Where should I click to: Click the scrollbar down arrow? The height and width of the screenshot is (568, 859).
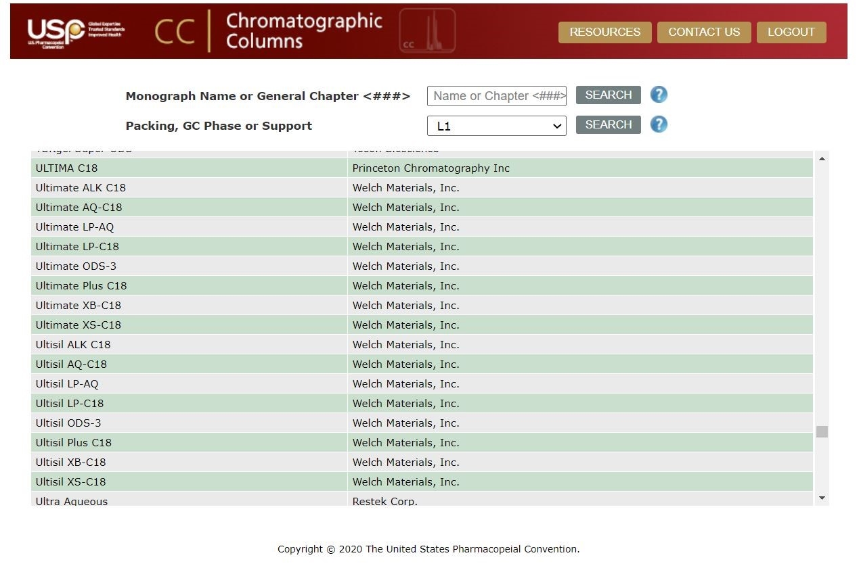pyautogui.click(x=821, y=498)
